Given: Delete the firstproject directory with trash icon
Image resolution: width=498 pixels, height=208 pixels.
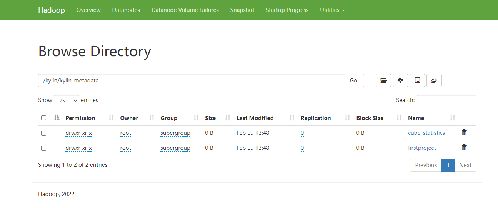Looking at the screenshot, I should [464, 148].
